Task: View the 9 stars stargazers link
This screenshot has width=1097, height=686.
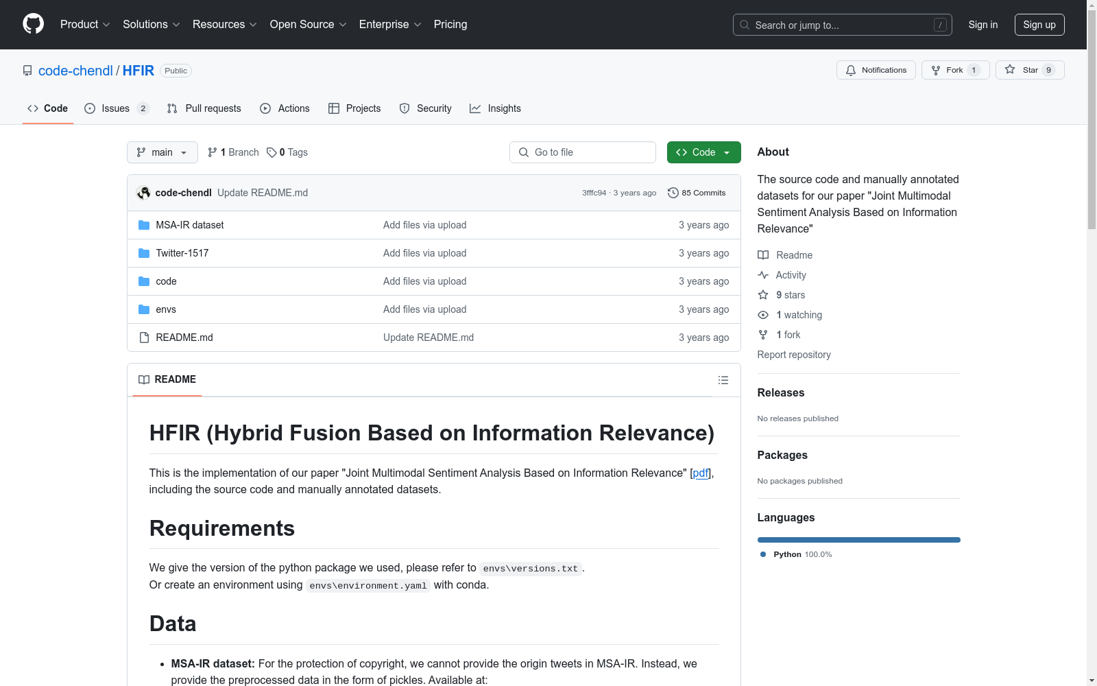Action: [782, 295]
